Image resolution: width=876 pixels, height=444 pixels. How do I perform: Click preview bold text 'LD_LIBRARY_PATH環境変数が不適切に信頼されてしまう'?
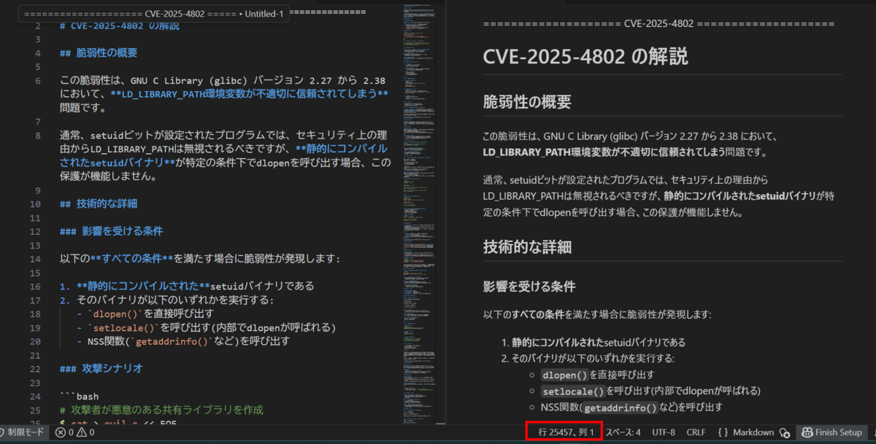pyautogui.click(x=603, y=152)
